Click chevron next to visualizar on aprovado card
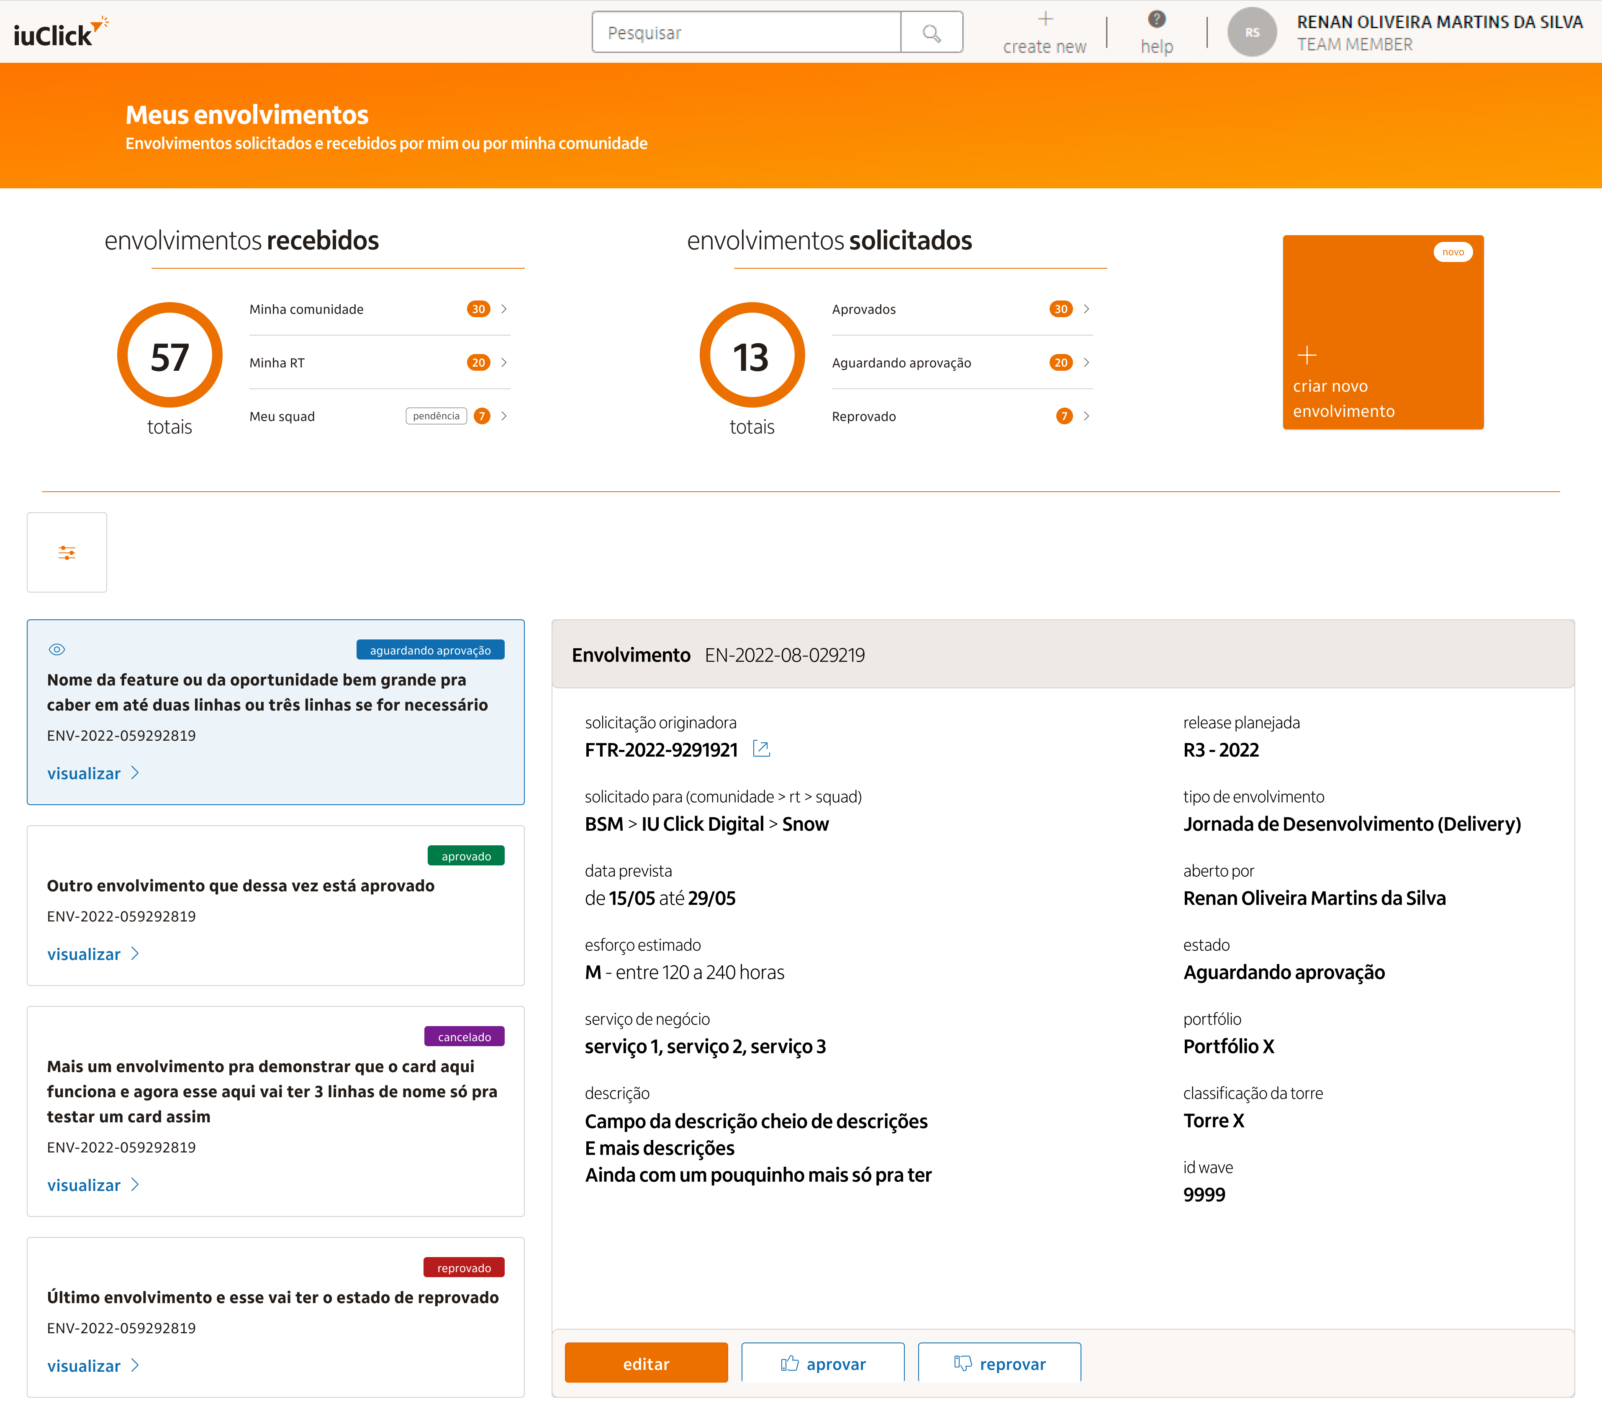The image size is (1602, 1427). coord(135,953)
